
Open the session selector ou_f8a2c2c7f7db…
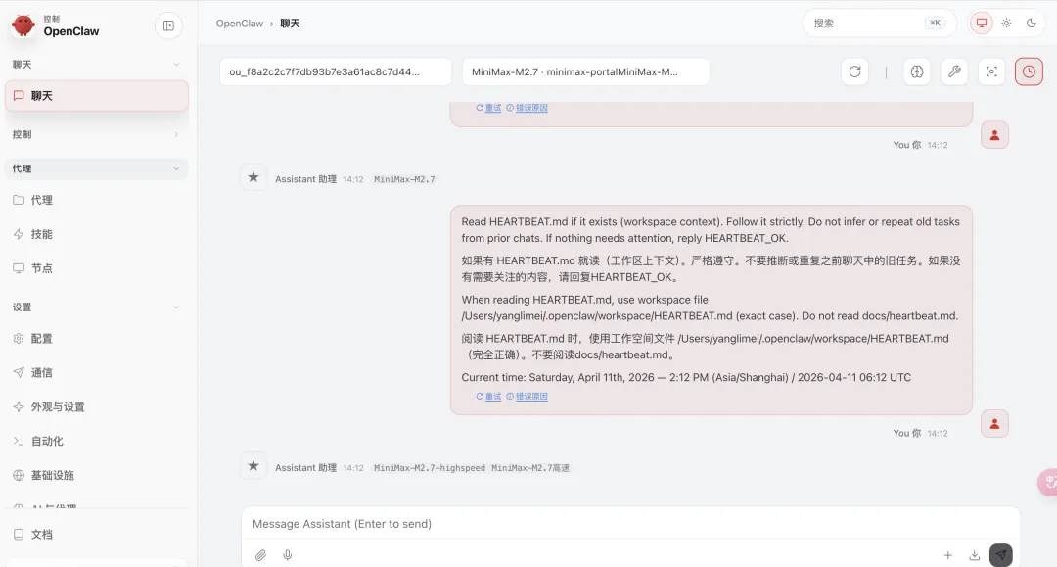click(335, 71)
